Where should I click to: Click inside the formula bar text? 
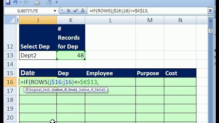click(119, 11)
